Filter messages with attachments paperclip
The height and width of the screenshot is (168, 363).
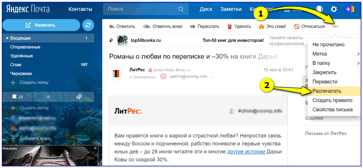[x=79, y=97]
